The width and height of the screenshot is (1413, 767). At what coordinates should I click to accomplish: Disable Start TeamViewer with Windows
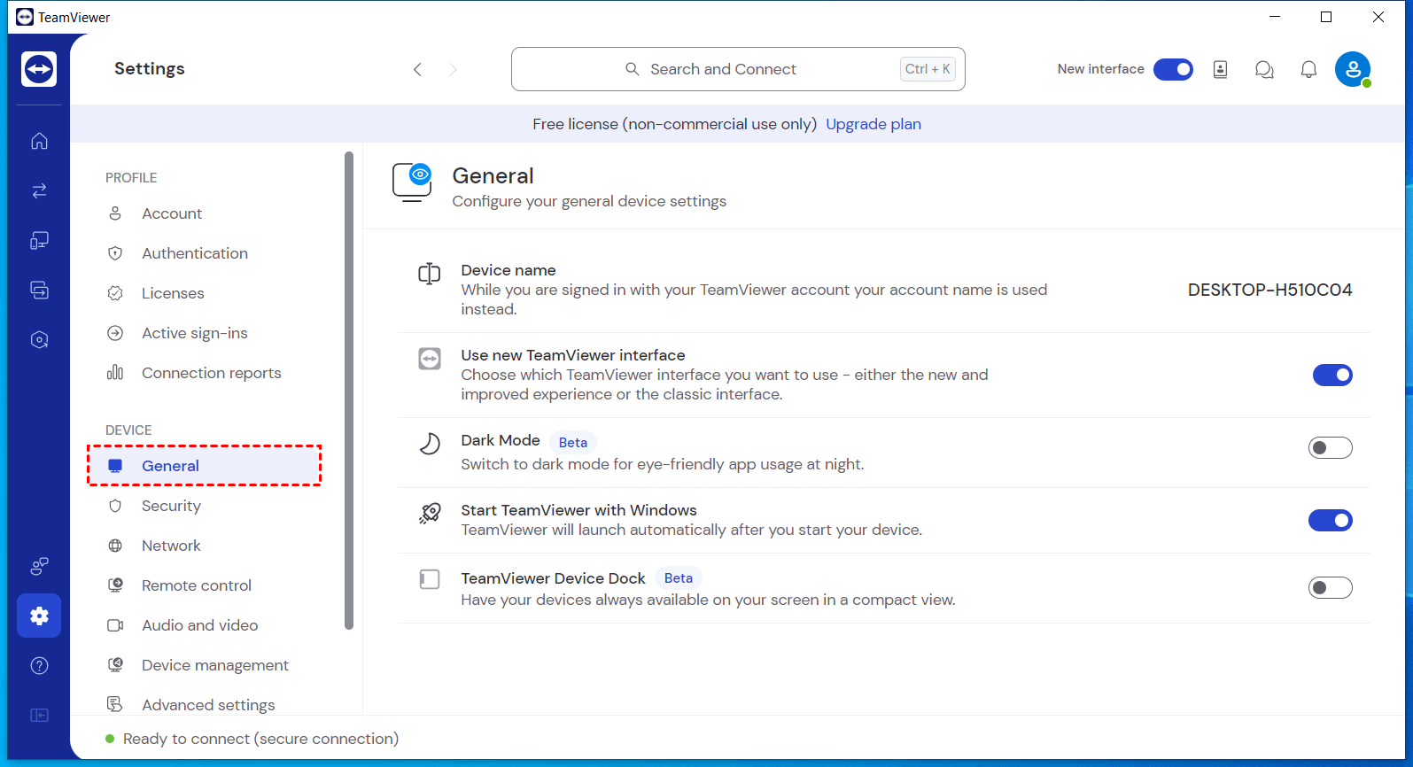click(x=1330, y=521)
